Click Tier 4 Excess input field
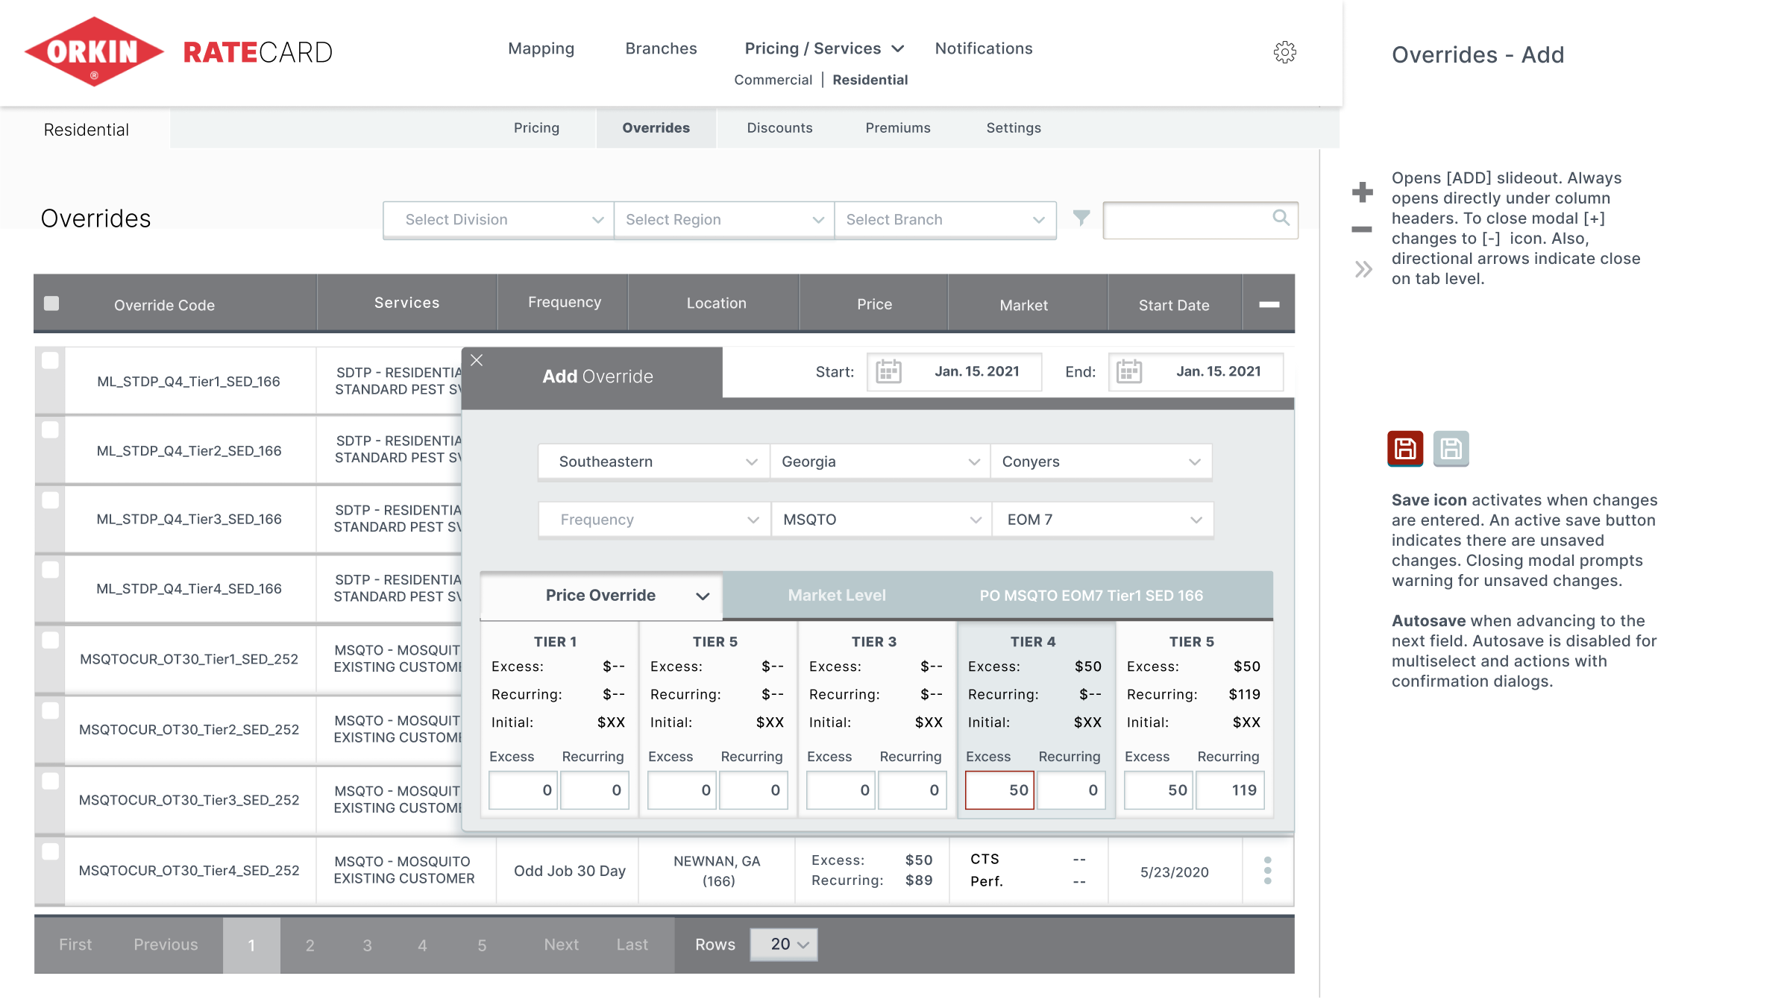 [999, 790]
